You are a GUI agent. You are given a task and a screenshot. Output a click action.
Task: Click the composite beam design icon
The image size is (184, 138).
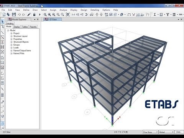click(x=168, y=15)
